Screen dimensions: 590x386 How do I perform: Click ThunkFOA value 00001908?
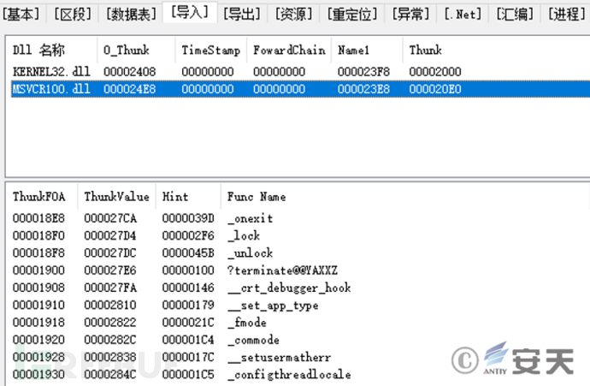click(x=38, y=288)
